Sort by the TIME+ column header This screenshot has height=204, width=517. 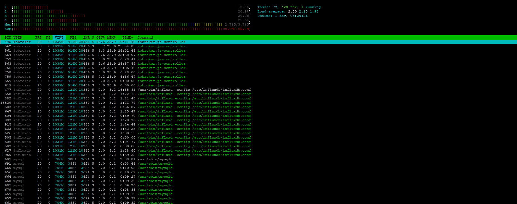(128, 37)
